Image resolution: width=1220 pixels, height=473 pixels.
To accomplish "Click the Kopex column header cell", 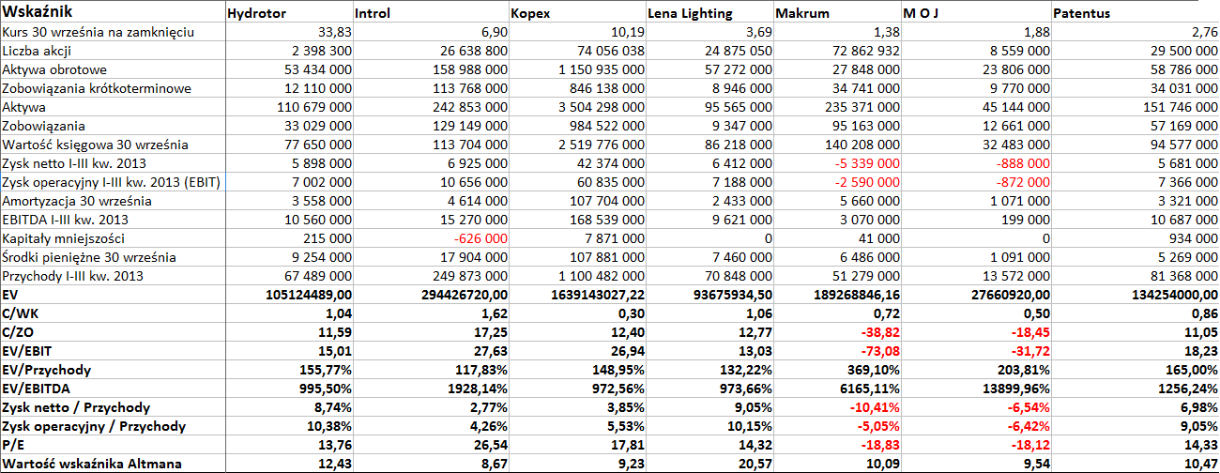I will (x=577, y=12).
